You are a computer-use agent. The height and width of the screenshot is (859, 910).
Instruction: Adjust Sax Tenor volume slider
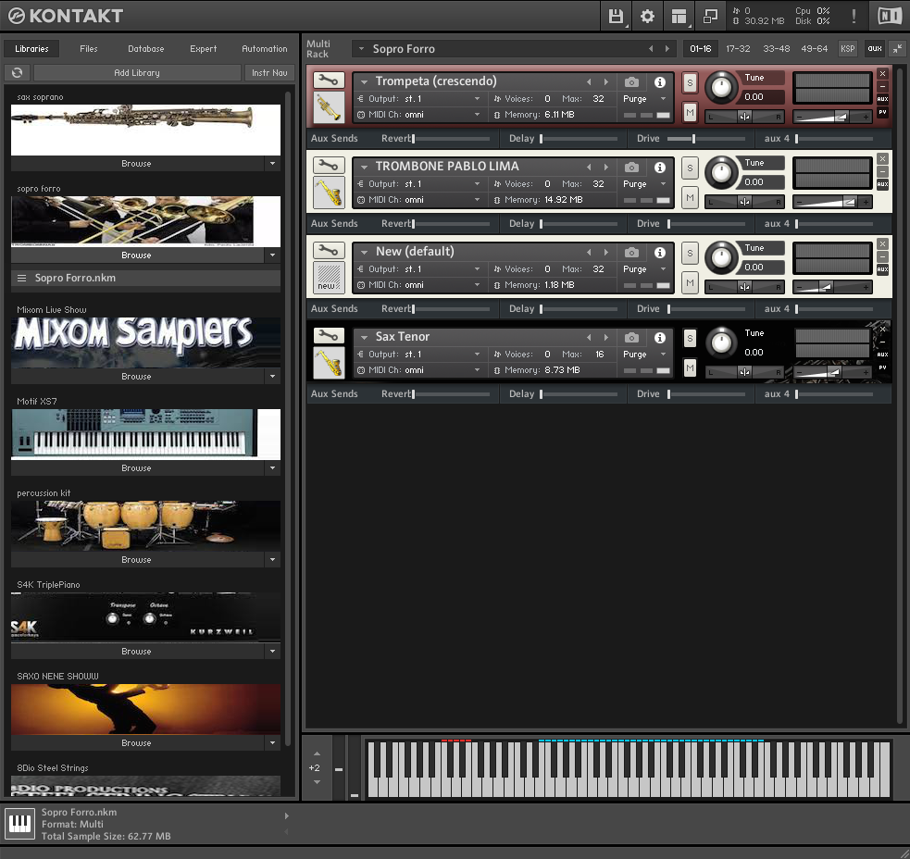tap(831, 372)
